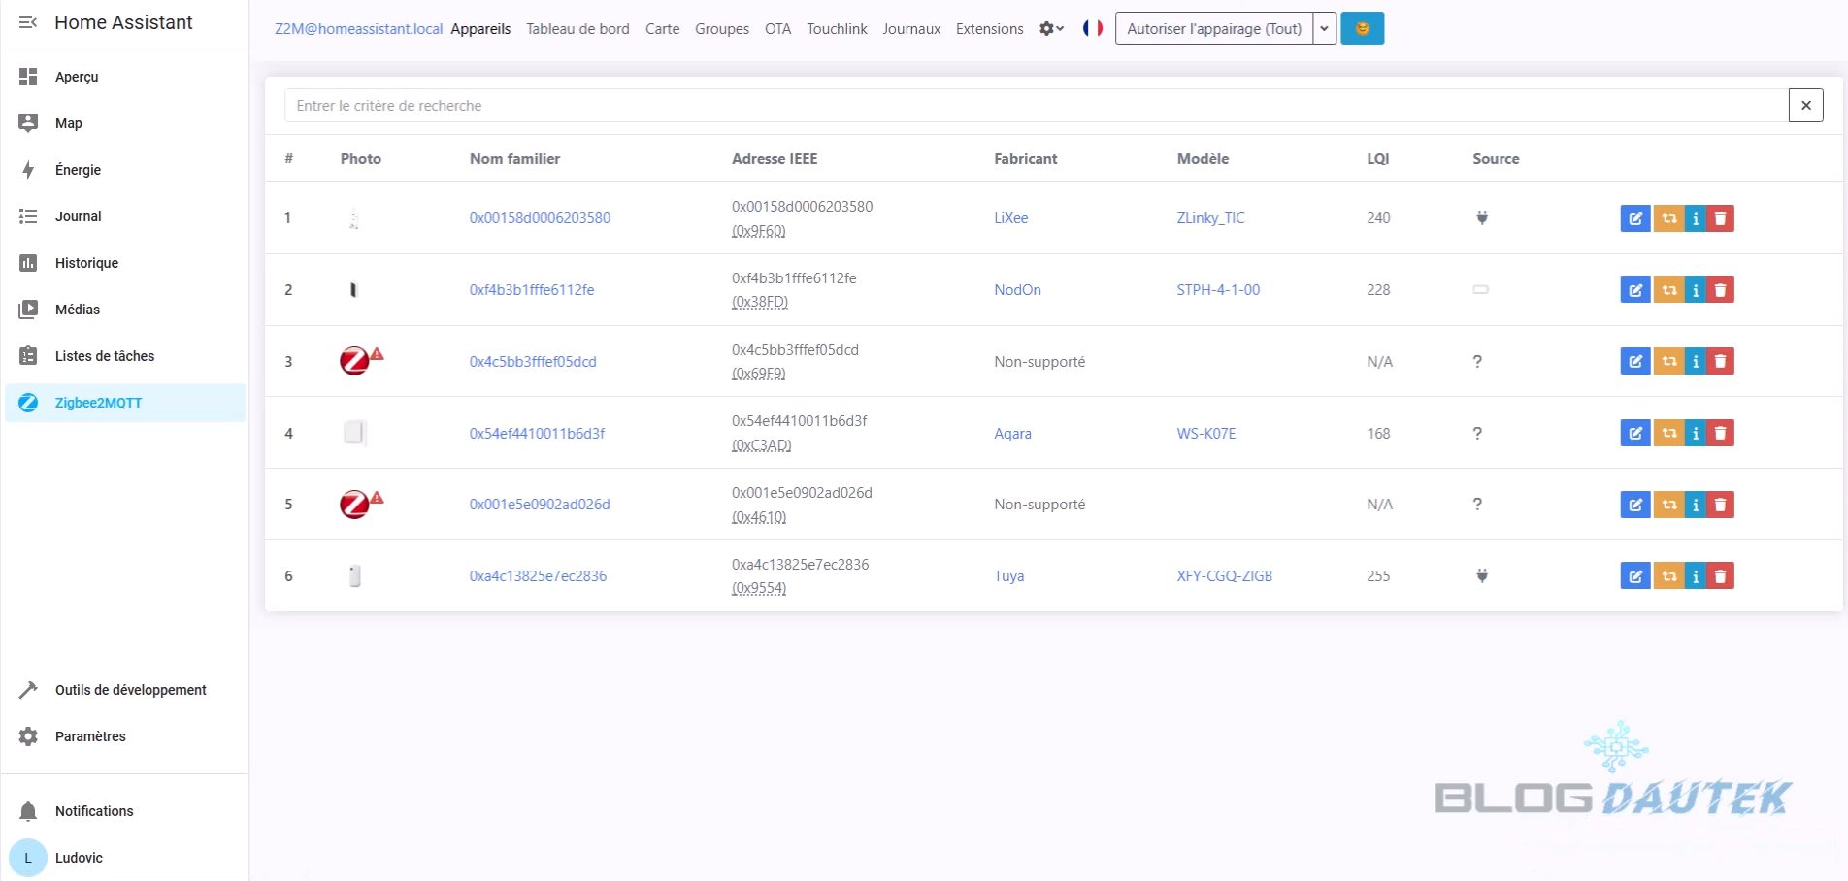Delete the NodOn device row
Screen dimensions: 1848x881
point(1720,290)
